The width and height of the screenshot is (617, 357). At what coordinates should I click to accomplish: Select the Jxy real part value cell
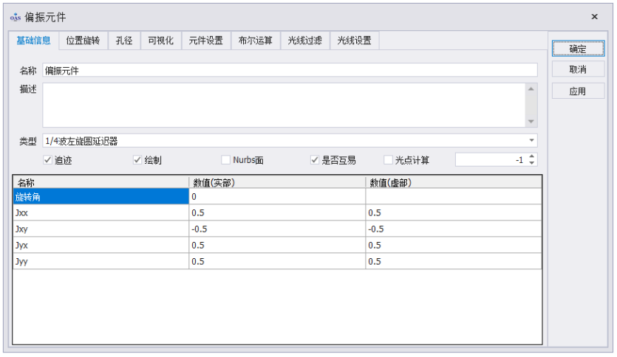(277, 229)
